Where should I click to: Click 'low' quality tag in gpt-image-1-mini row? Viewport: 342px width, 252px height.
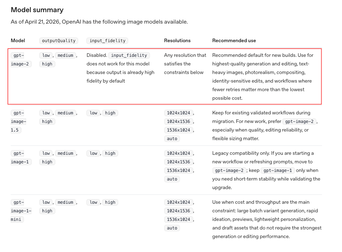(46, 202)
